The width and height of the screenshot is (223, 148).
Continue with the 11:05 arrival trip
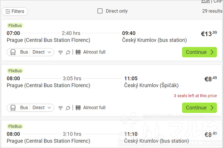199,108
